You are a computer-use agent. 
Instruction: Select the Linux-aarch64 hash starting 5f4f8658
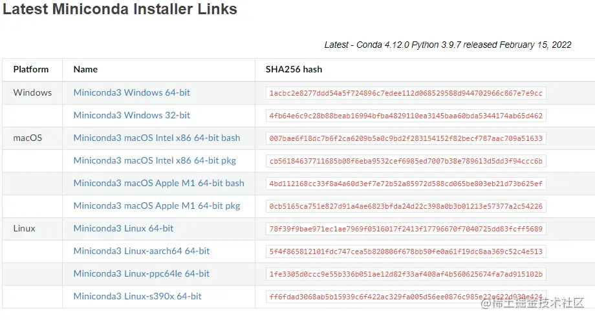pos(406,251)
